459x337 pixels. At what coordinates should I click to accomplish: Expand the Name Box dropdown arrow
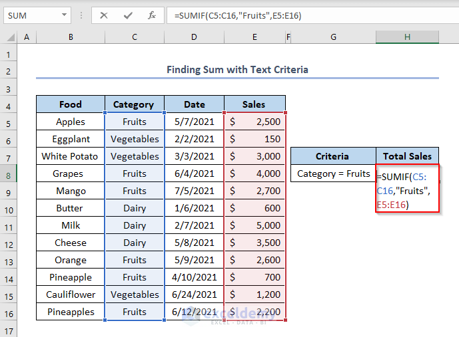click(64, 15)
